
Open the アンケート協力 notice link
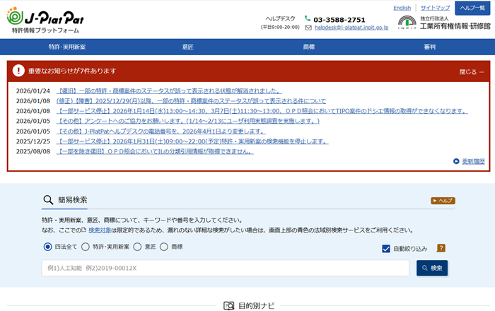click(x=188, y=121)
